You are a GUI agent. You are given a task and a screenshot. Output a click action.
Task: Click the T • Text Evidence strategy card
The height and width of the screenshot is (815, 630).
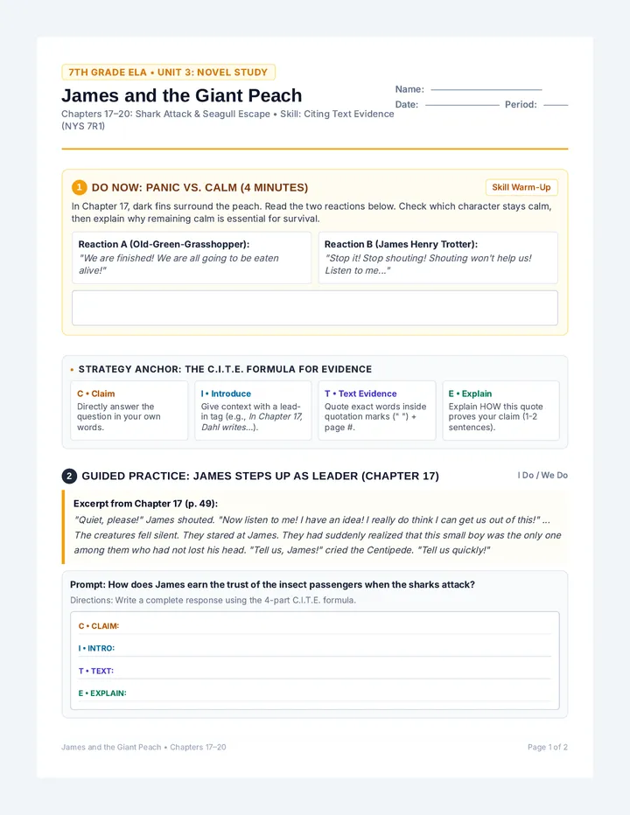[x=376, y=411]
